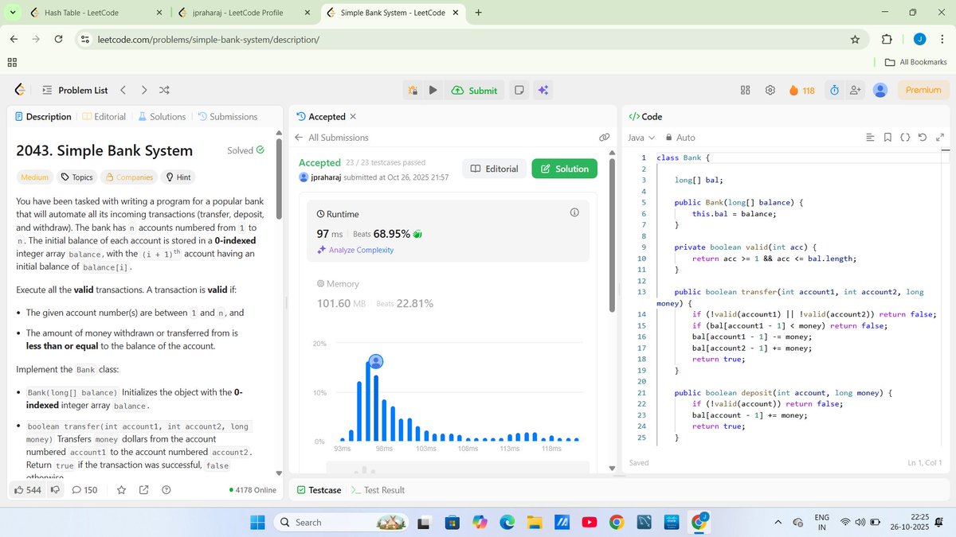956x537 pixels.
Task: Switch to the jpraharaj LeetCode Profile tab
Action: [245, 13]
